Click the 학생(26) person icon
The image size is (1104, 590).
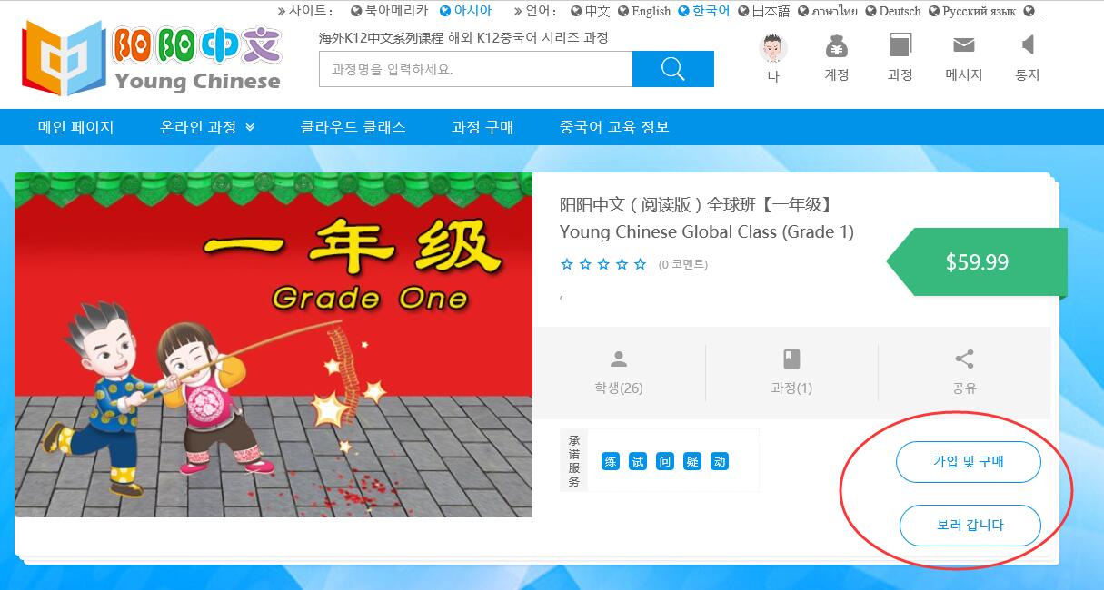[x=619, y=359]
